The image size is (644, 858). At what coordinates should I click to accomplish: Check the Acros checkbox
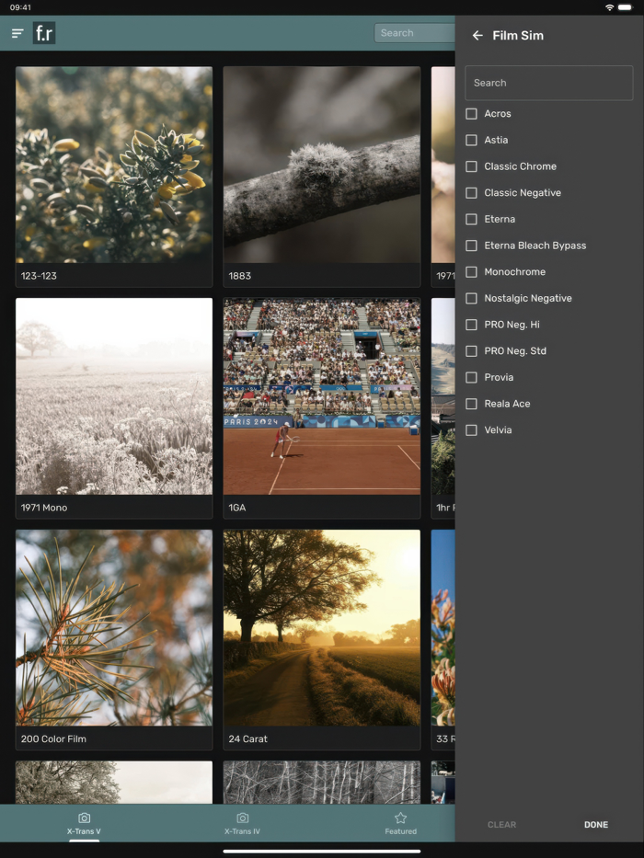coord(471,114)
